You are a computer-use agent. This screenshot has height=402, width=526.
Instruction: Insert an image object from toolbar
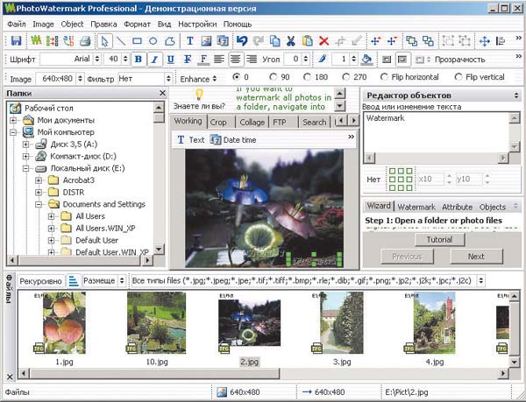[206, 41]
